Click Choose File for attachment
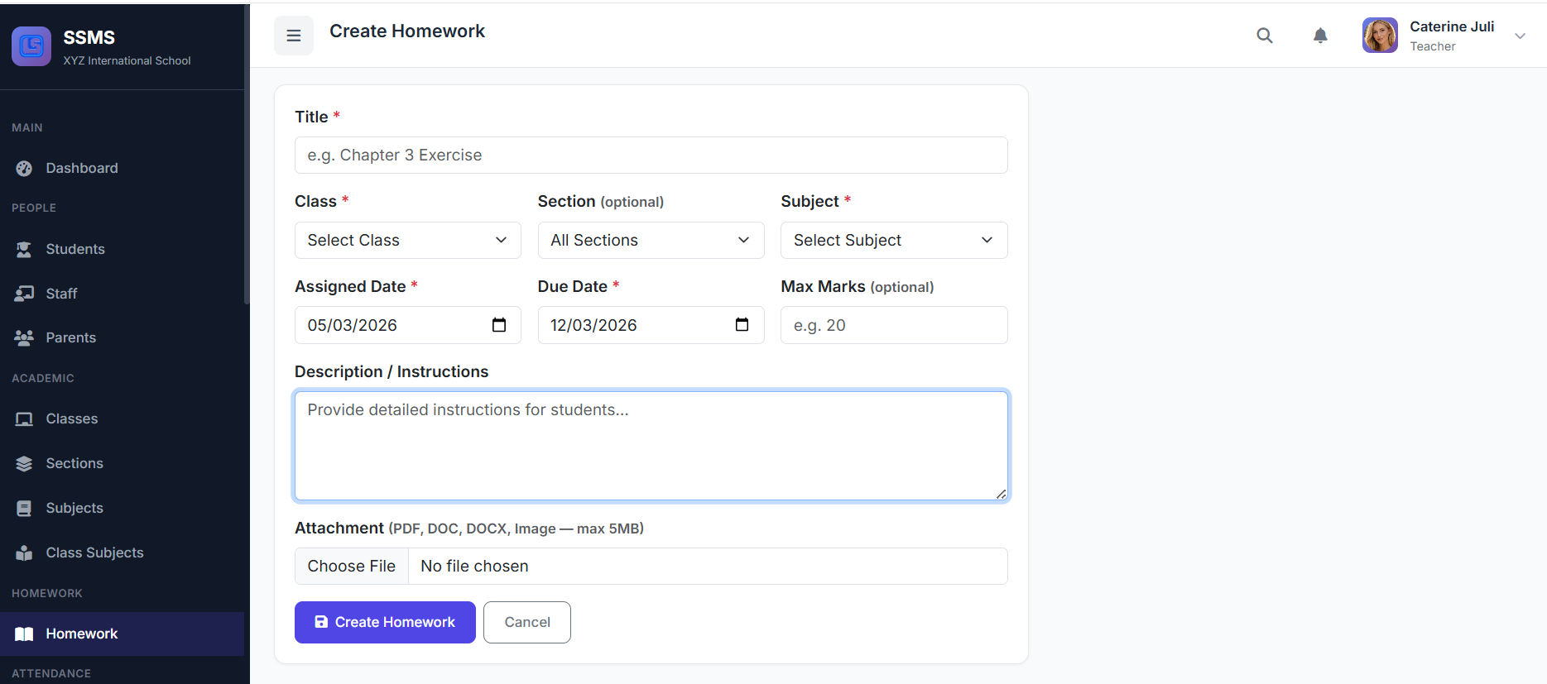Viewport: 1547px width, 684px height. click(x=352, y=567)
